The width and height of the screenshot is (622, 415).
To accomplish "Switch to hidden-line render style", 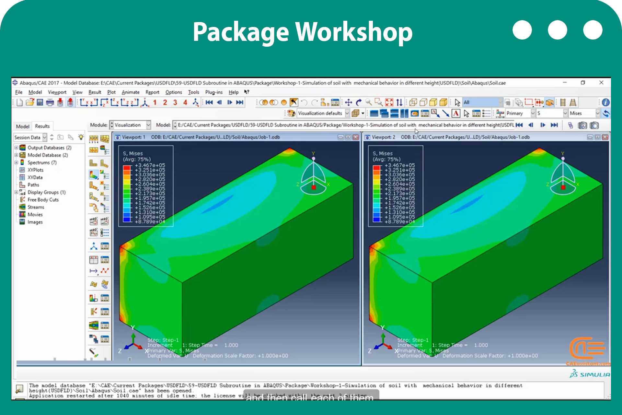I will [x=423, y=102].
